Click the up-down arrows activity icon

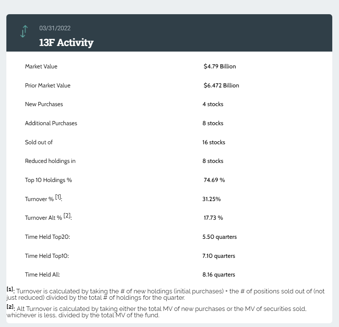point(24,31)
